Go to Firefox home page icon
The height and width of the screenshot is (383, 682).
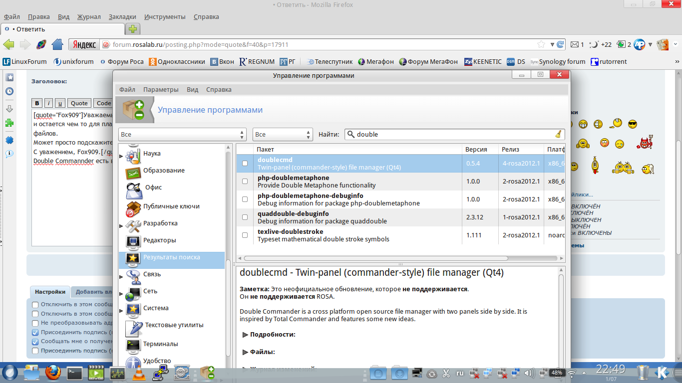[x=57, y=44]
